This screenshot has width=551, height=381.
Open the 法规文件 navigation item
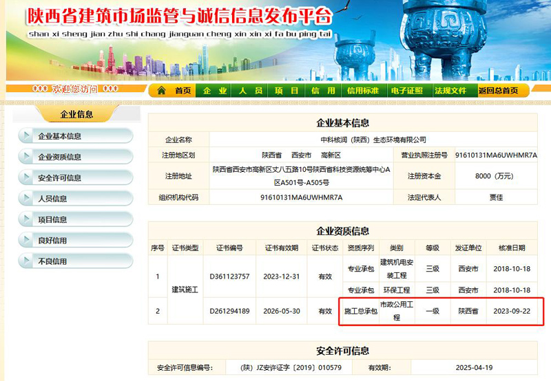[450, 91]
